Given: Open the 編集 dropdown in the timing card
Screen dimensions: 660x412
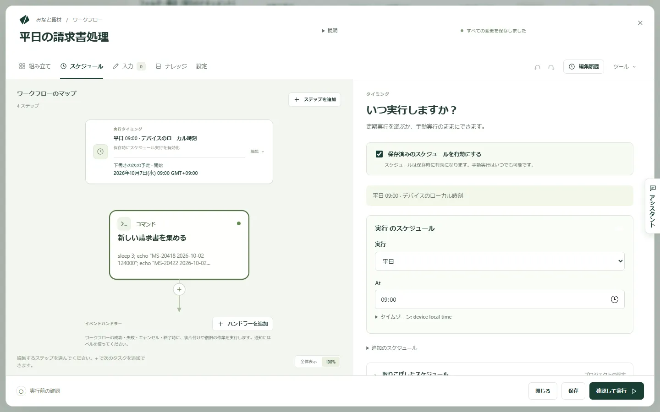Looking at the screenshot, I should pos(257,152).
